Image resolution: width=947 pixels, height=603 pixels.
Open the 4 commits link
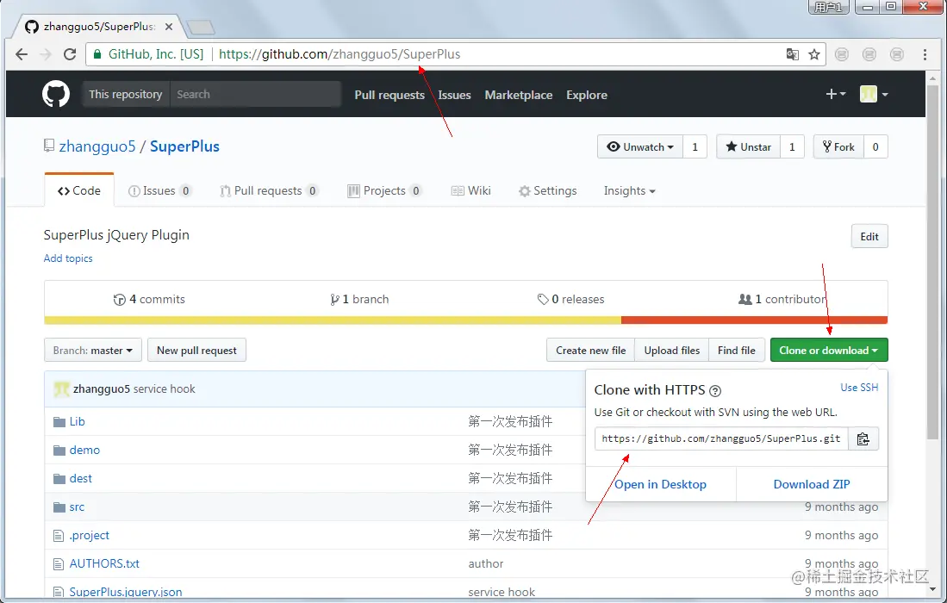point(149,300)
